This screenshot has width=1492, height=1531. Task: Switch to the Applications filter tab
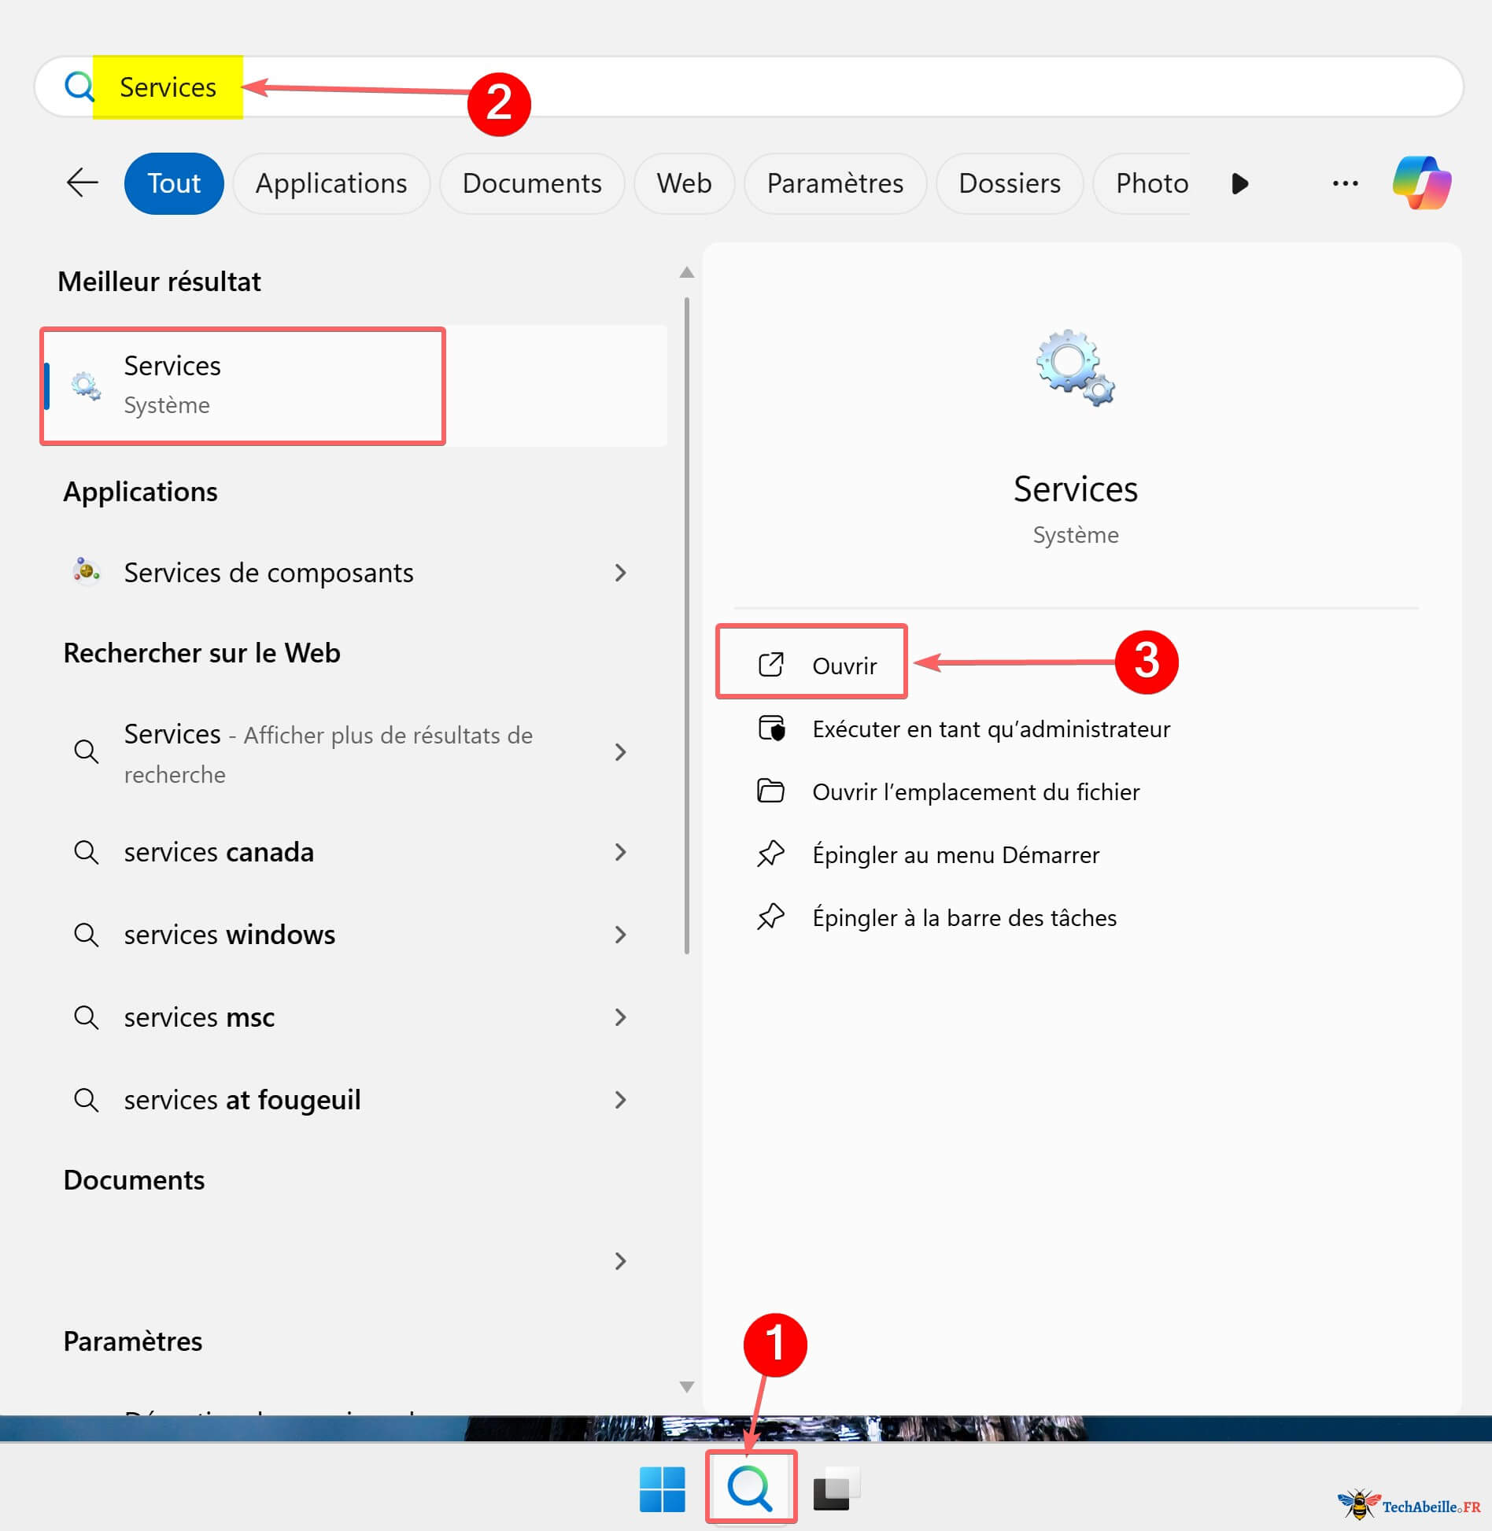click(331, 183)
